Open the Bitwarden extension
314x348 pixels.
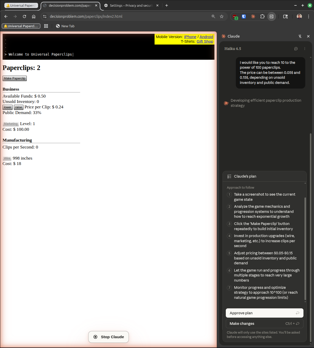244,16
